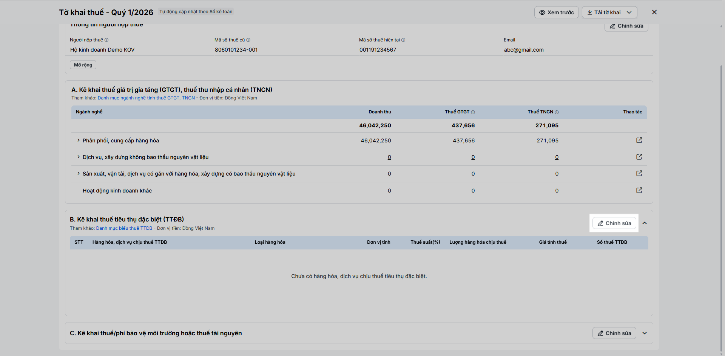Image resolution: width=725 pixels, height=356 pixels.
Task: Click the email abc@gmail.com
Action: click(524, 50)
